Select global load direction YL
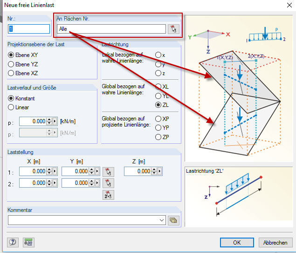The width and height of the screenshot is (296, 253). (x=162, y=96)
